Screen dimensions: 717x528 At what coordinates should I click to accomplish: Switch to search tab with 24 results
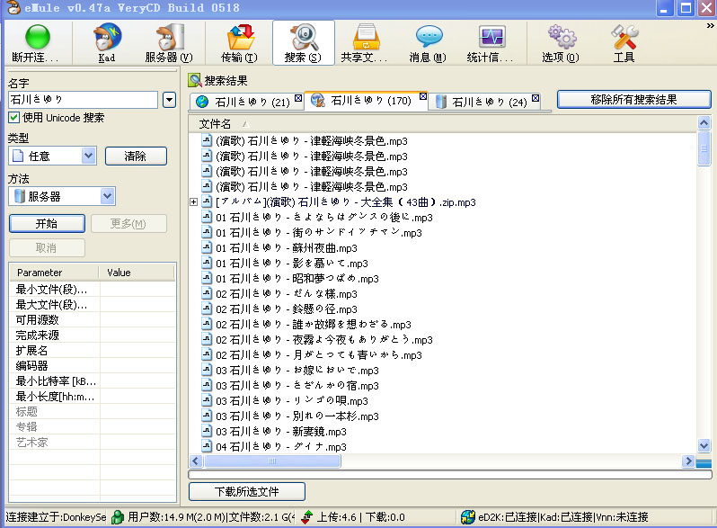pos(482,102)
